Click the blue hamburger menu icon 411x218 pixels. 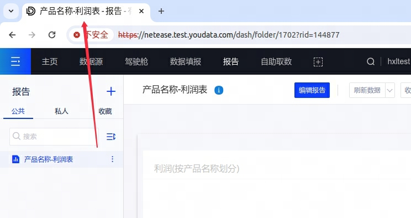click(15, 61)
